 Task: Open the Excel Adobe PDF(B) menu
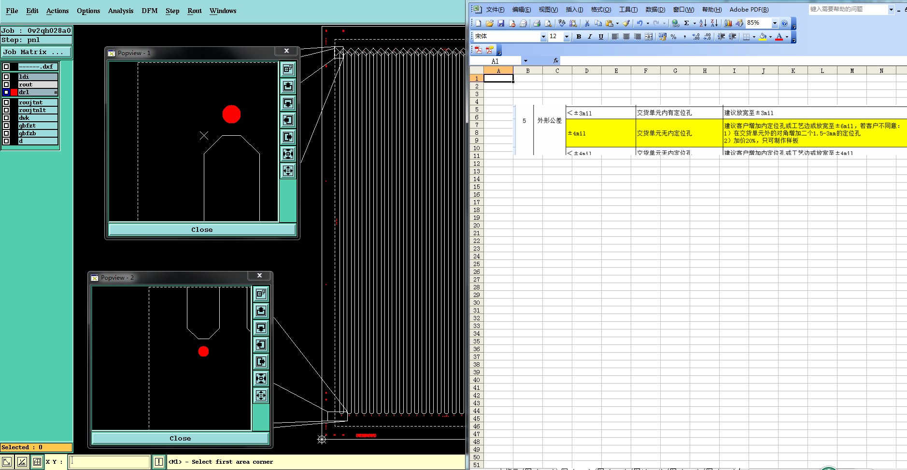coord(749,10)
